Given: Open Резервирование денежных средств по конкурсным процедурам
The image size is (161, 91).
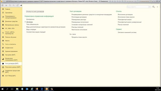Looking at the screenshot, I should click(x=92, y=15).
